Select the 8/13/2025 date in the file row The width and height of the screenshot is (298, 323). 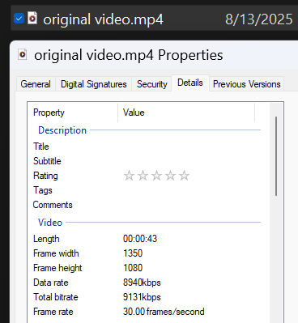[x=258, y=19]
